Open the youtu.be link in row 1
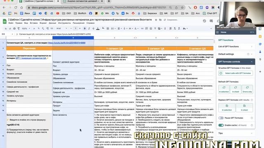This screenshot has height=148, width=264. [67, 43]
